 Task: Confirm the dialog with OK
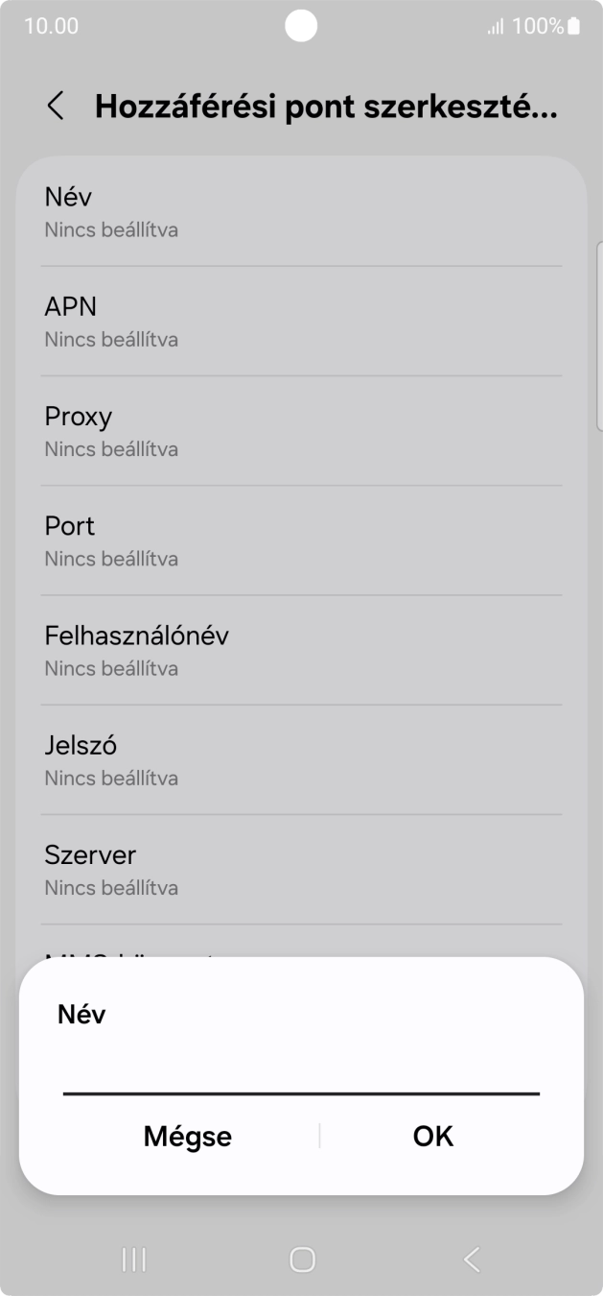coord(432,1137)
